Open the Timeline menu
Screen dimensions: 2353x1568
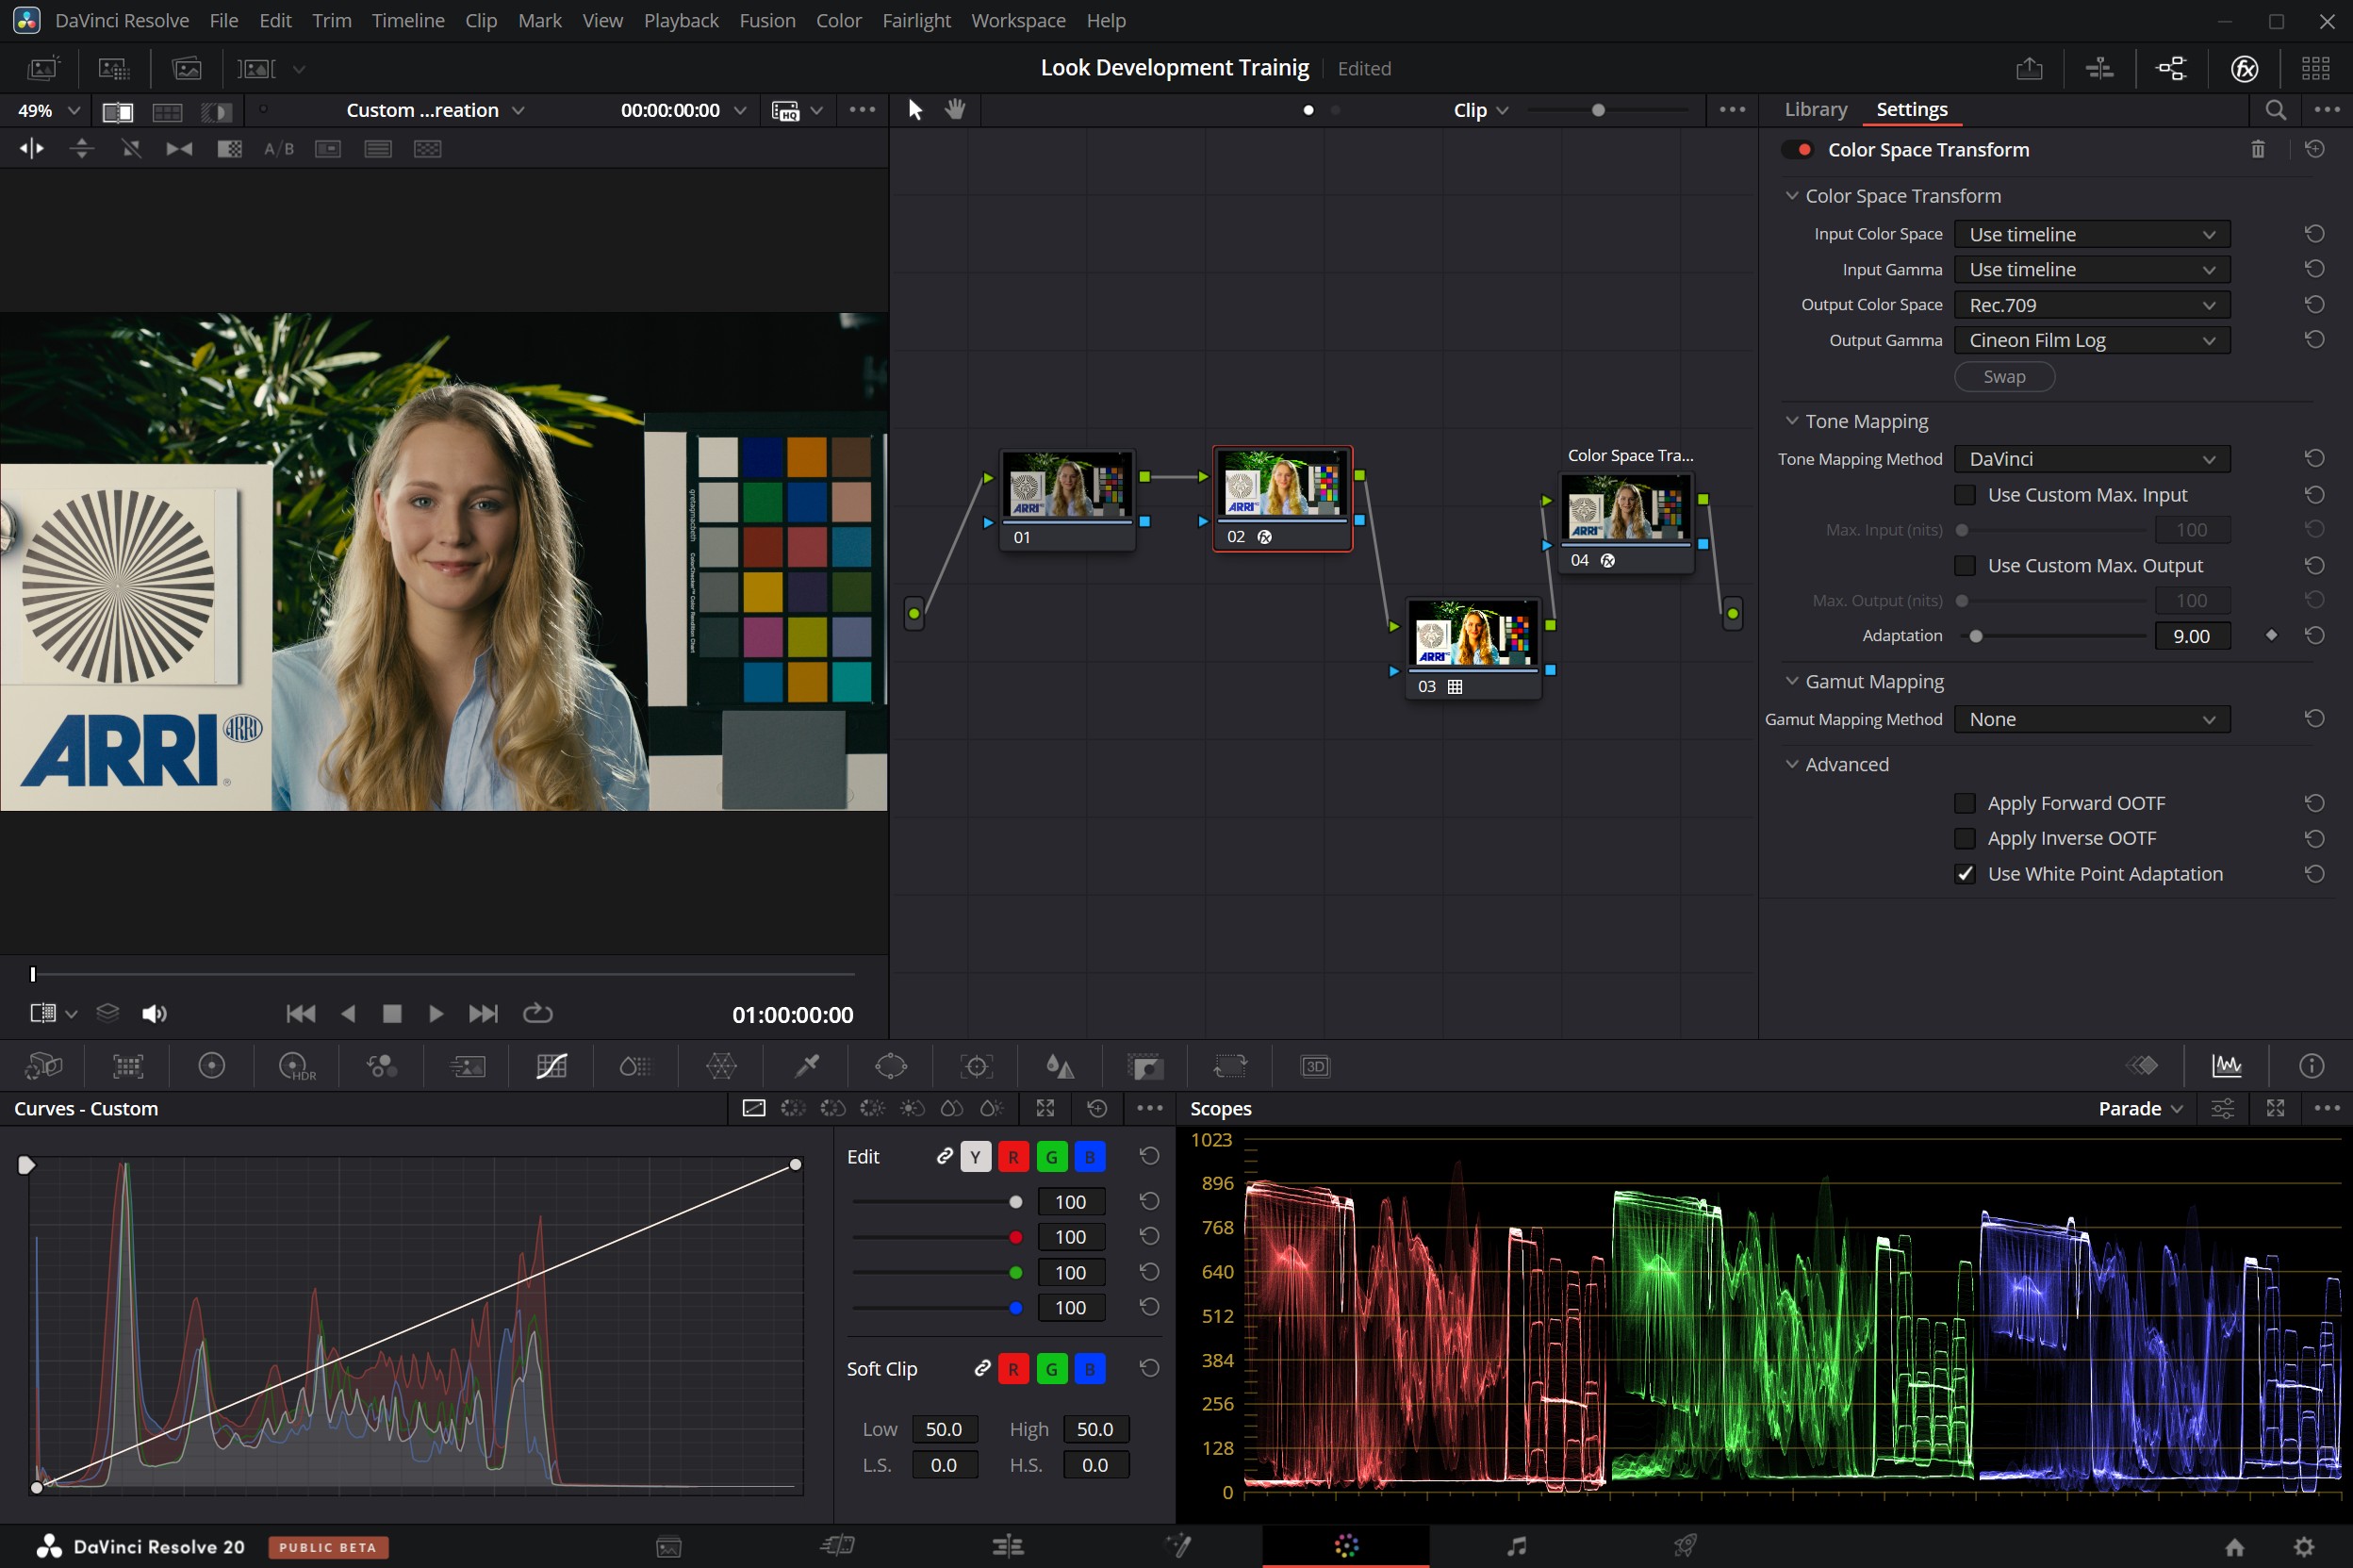coord(408,20)
